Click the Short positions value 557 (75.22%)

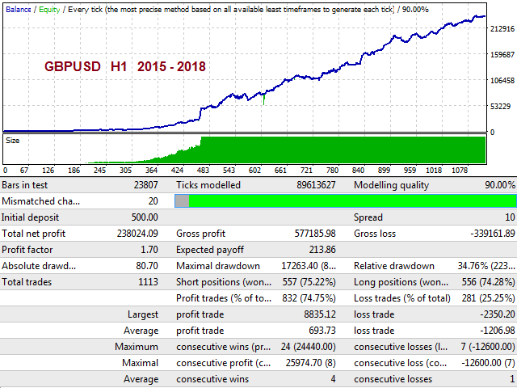pos(309,282)
